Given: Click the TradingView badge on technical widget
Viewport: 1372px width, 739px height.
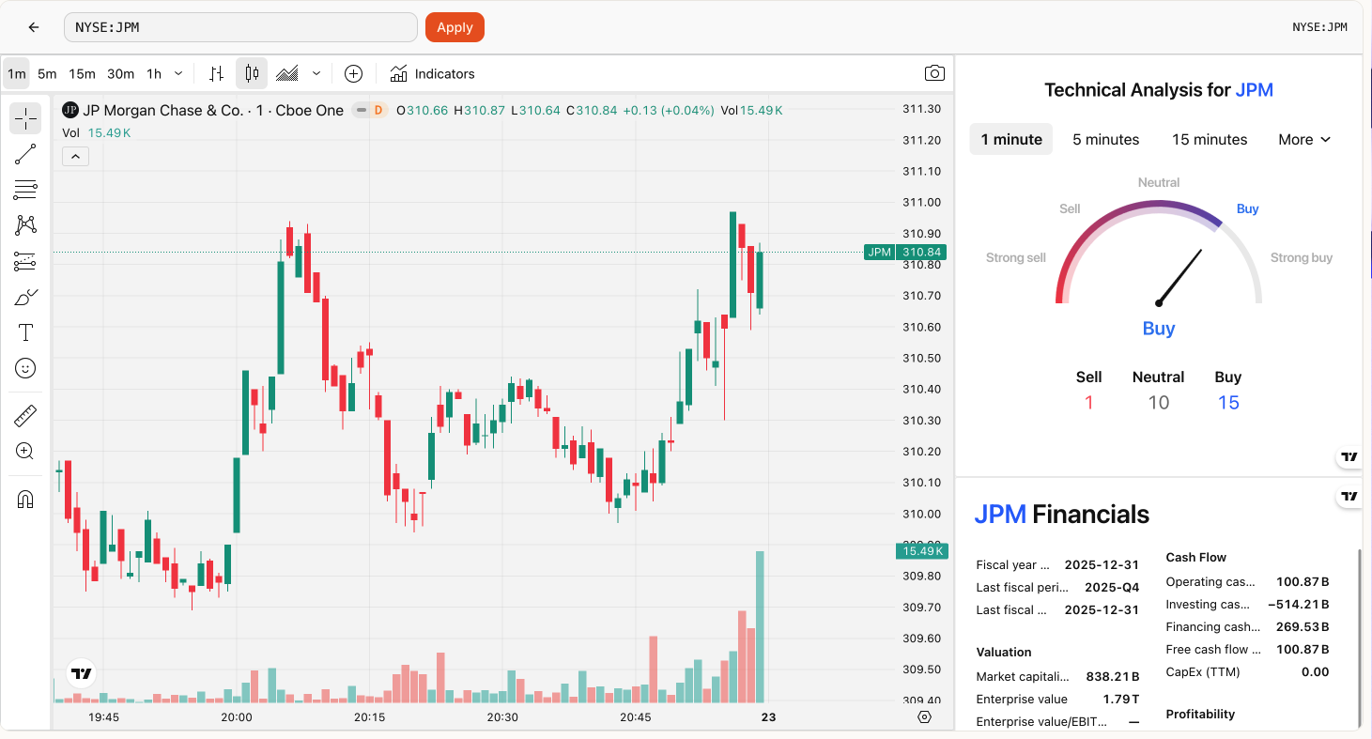Looking at the screenshot, I should pyautogui.click(x=1349, y=456).
